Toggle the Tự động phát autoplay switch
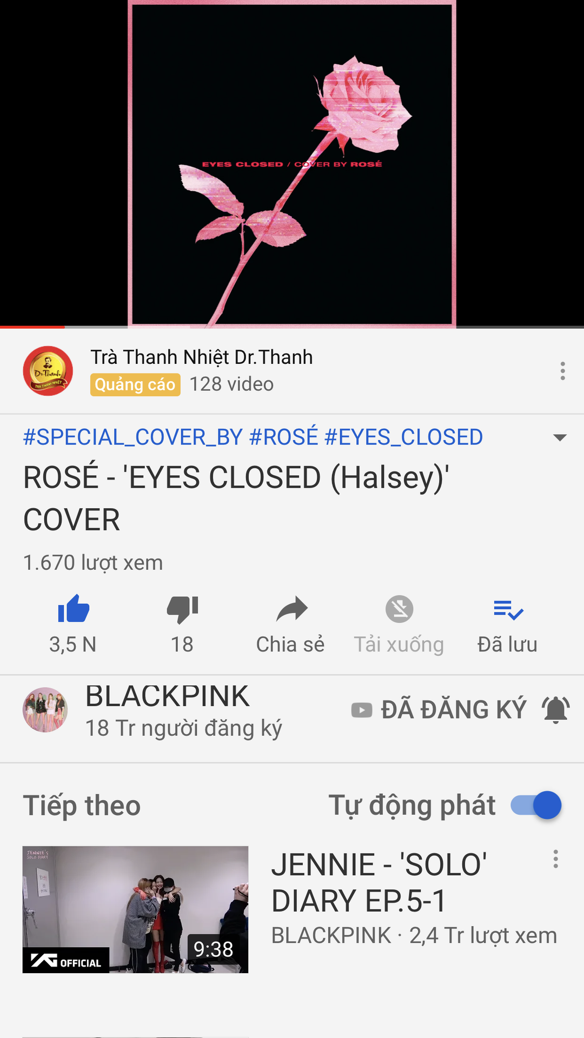This screenshot has height=1038, width=584. click(x=536, y=805)
